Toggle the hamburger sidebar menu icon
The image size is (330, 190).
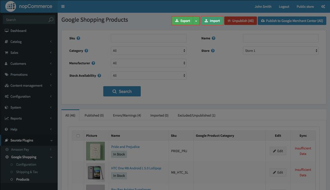63,7
